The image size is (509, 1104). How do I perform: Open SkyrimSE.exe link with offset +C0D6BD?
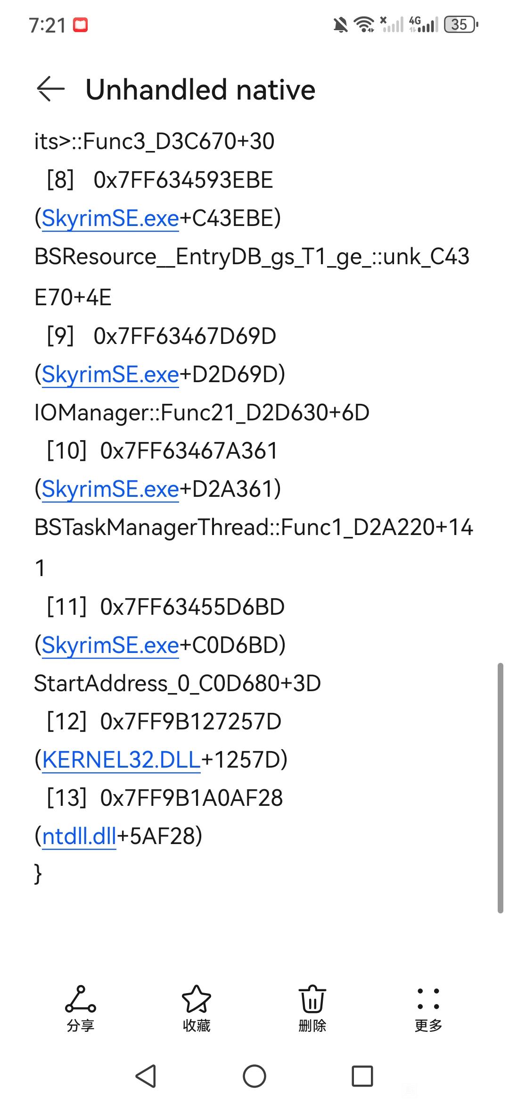[x=110, y=645]
